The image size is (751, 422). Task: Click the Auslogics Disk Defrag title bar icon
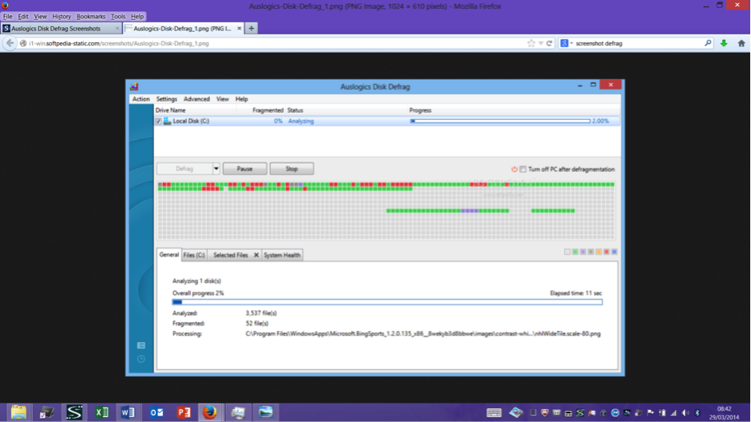[x=134, y=86]
